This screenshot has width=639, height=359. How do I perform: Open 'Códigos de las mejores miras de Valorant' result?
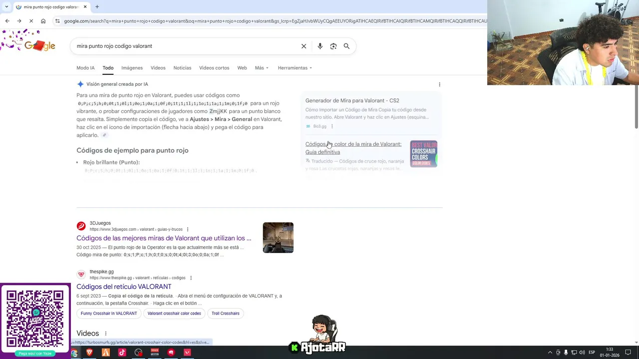tap(164, 238)
